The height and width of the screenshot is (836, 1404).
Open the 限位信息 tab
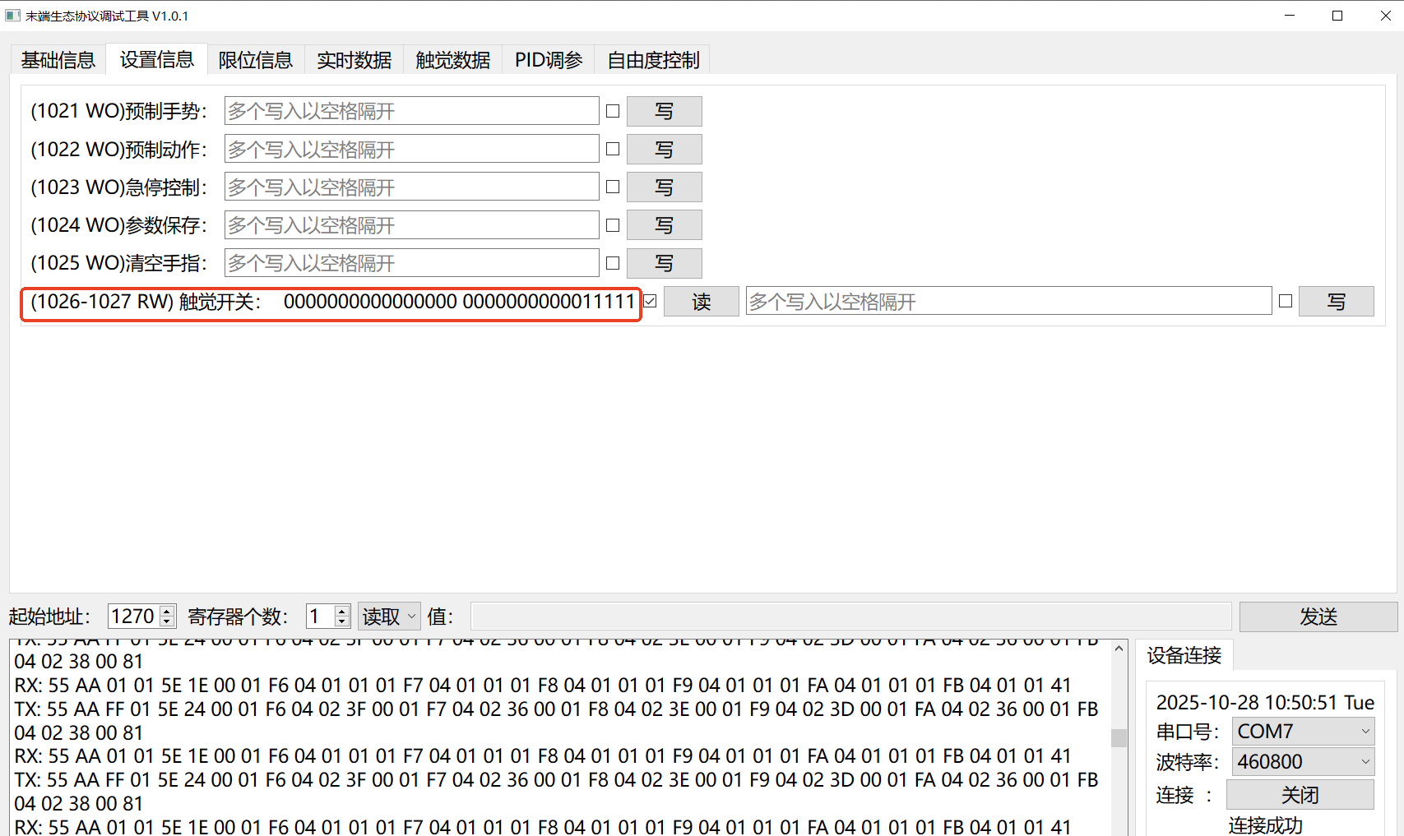pos(255,58)
